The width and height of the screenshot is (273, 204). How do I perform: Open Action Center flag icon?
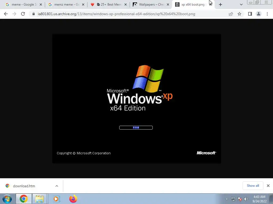pyautogui.click(x=240, y=199)
